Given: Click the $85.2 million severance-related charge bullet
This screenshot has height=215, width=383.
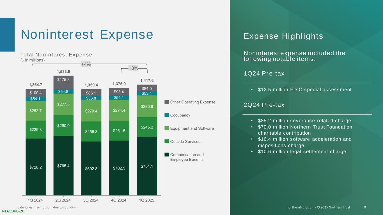Looking at the screenshot, I should click(x=304, y=121).
